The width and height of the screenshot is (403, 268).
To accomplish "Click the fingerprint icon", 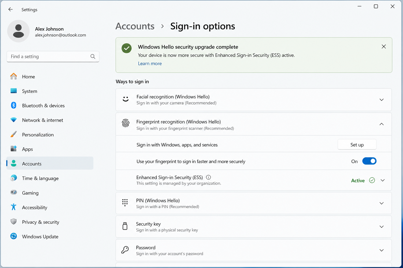I will pyautogui.click(x=126, y=123).
